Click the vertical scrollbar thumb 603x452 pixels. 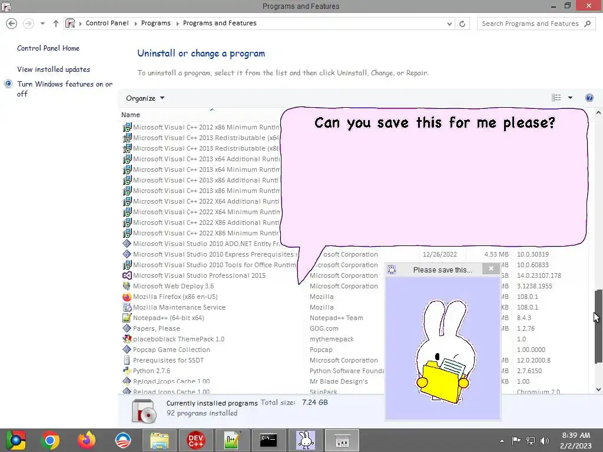(598, 327)
